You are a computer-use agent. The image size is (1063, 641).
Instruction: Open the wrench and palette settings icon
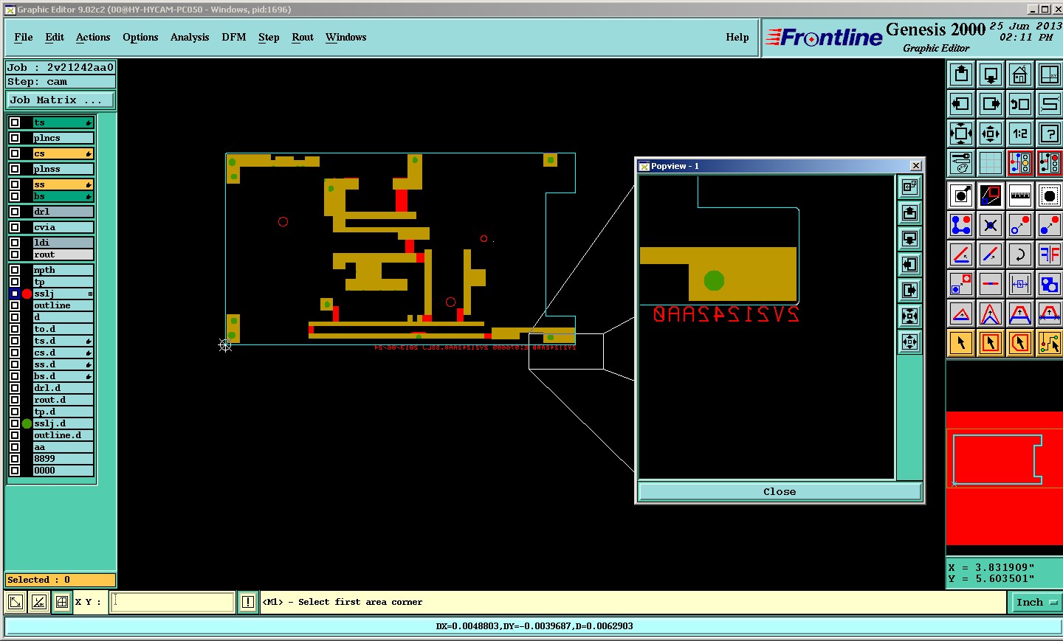(961, 163)
